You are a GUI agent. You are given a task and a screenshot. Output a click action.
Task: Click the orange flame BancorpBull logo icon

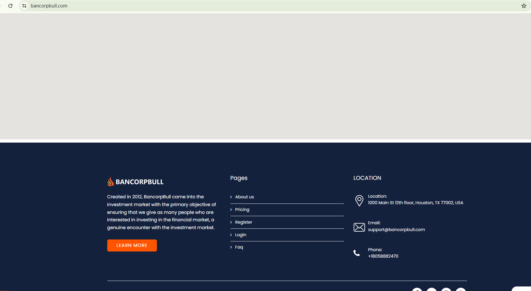[x=111, y=181]
